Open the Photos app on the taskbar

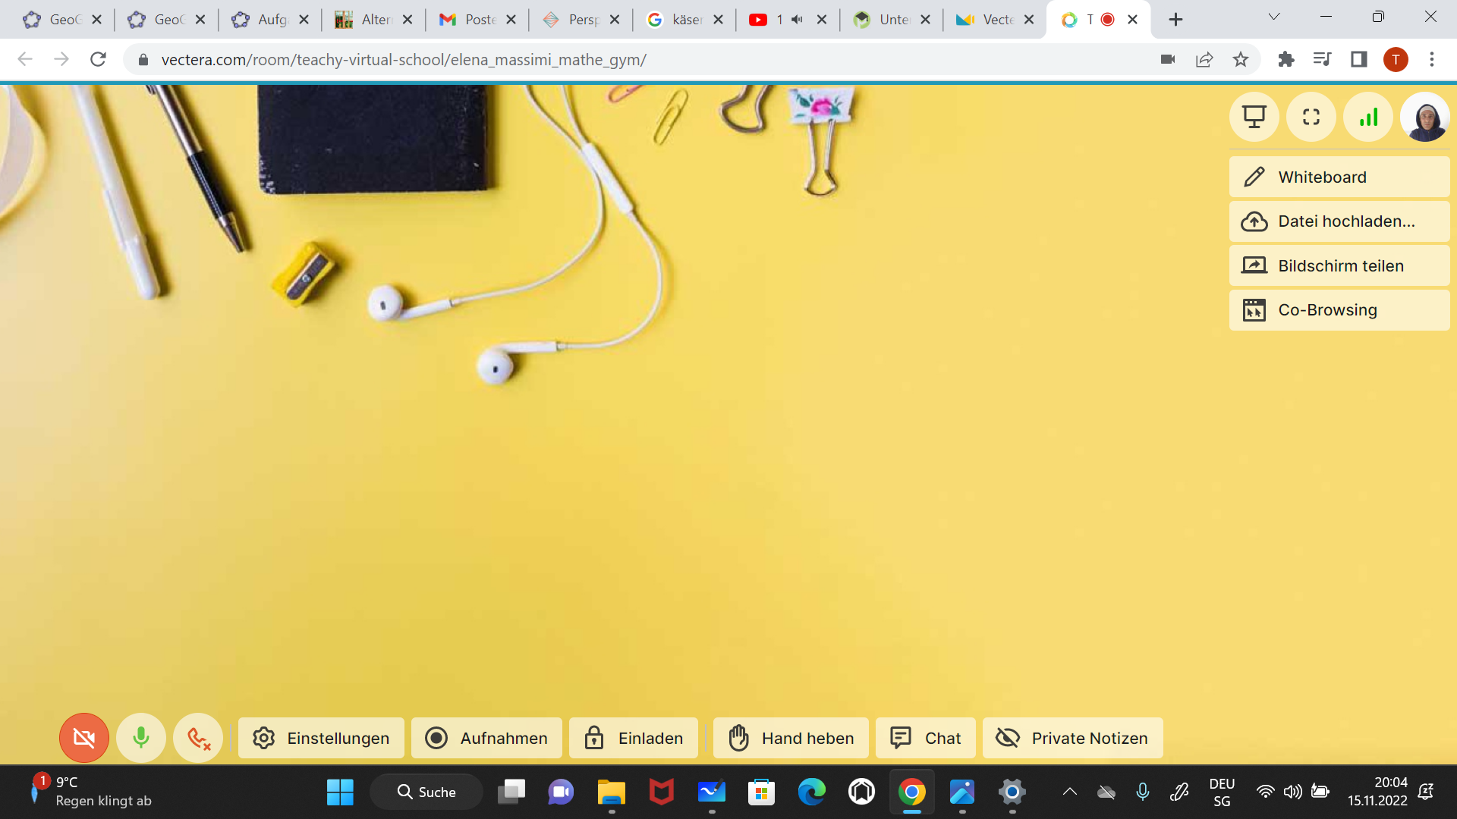[961, 792]
